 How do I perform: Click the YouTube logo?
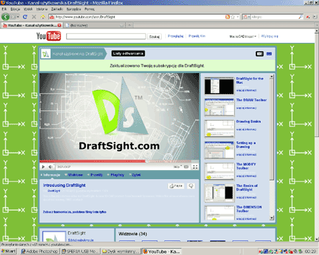coord(48,36)
